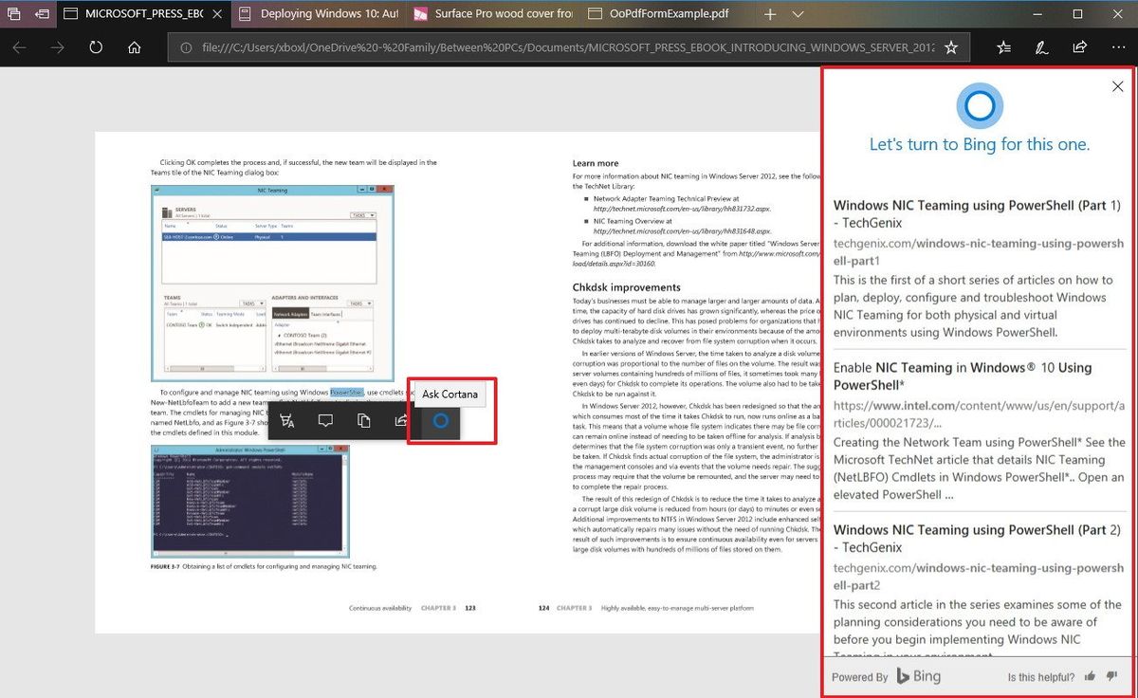Open the tab list chevron next to new tab

point(798,14)
